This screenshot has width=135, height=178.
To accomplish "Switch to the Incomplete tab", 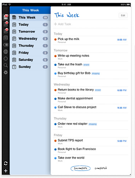I will (x=81, y=168).
